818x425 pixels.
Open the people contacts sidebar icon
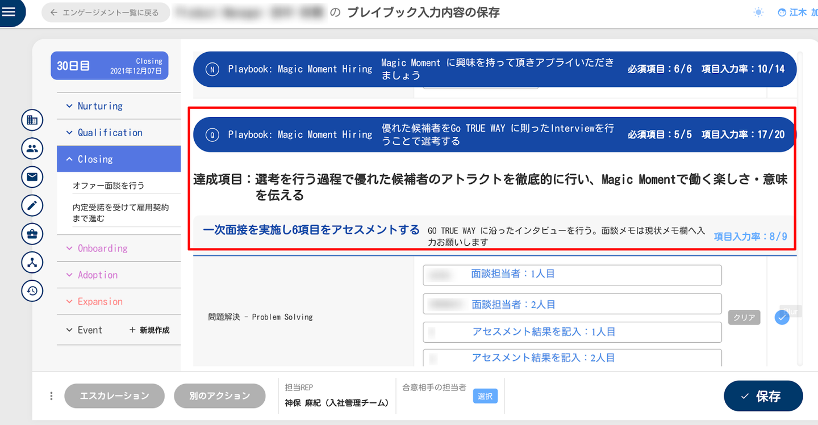[32, 149]
